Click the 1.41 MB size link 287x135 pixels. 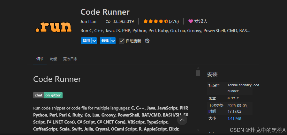[234, 118]
